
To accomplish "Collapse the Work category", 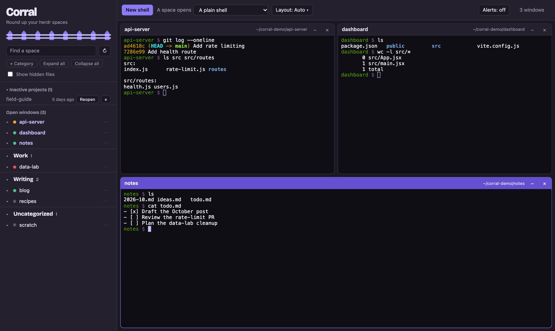I will click(7, 156).
